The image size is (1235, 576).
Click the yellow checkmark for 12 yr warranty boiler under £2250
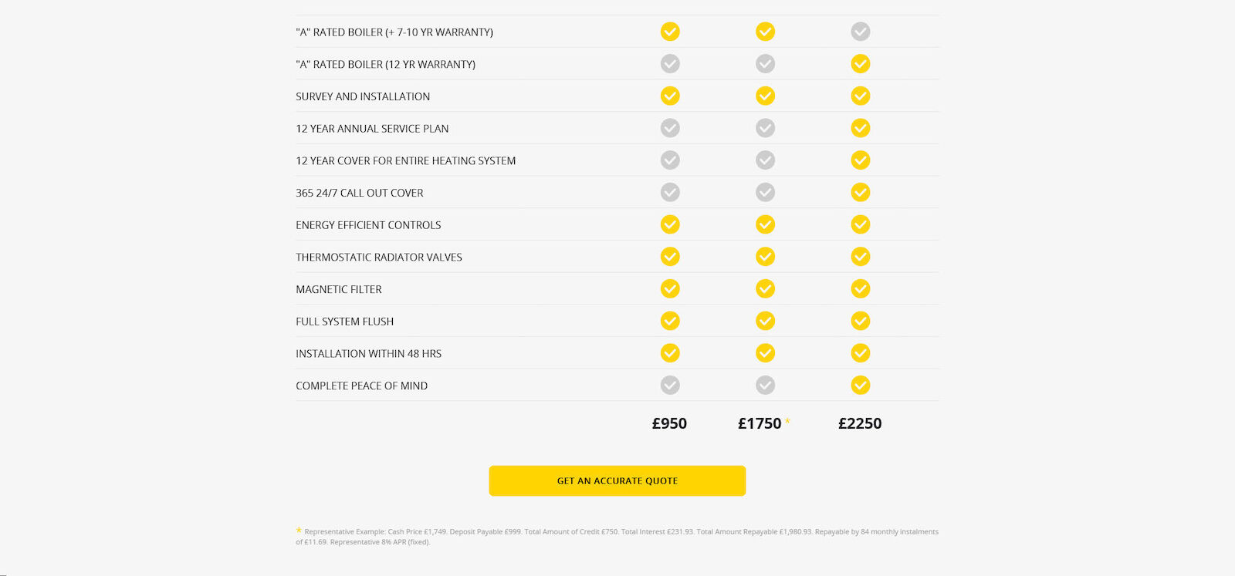point(860,64)
